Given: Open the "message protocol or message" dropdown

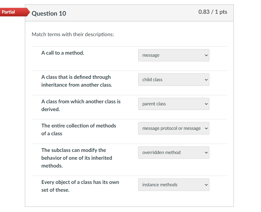Looking at the screenshot, I should click(174, 128).
